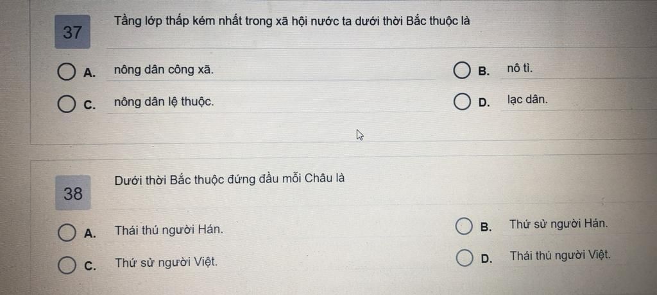
Task: Choose radio button C for question 37
Action: [66, 104]
